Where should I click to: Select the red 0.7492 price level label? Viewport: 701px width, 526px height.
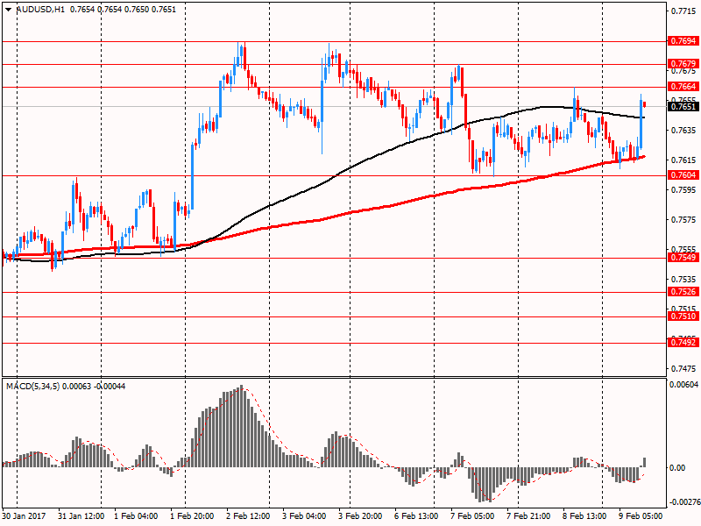coord(682,343)
